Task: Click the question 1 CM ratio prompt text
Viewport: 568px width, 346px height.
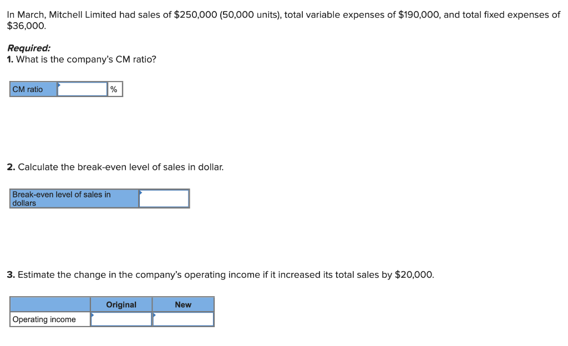Action: tap(82, 59)
